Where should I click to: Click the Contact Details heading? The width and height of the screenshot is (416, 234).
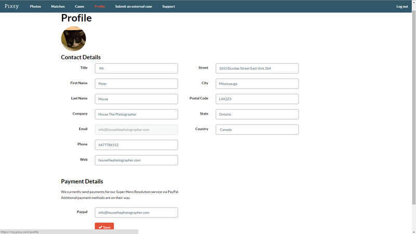tap(81, 57)
